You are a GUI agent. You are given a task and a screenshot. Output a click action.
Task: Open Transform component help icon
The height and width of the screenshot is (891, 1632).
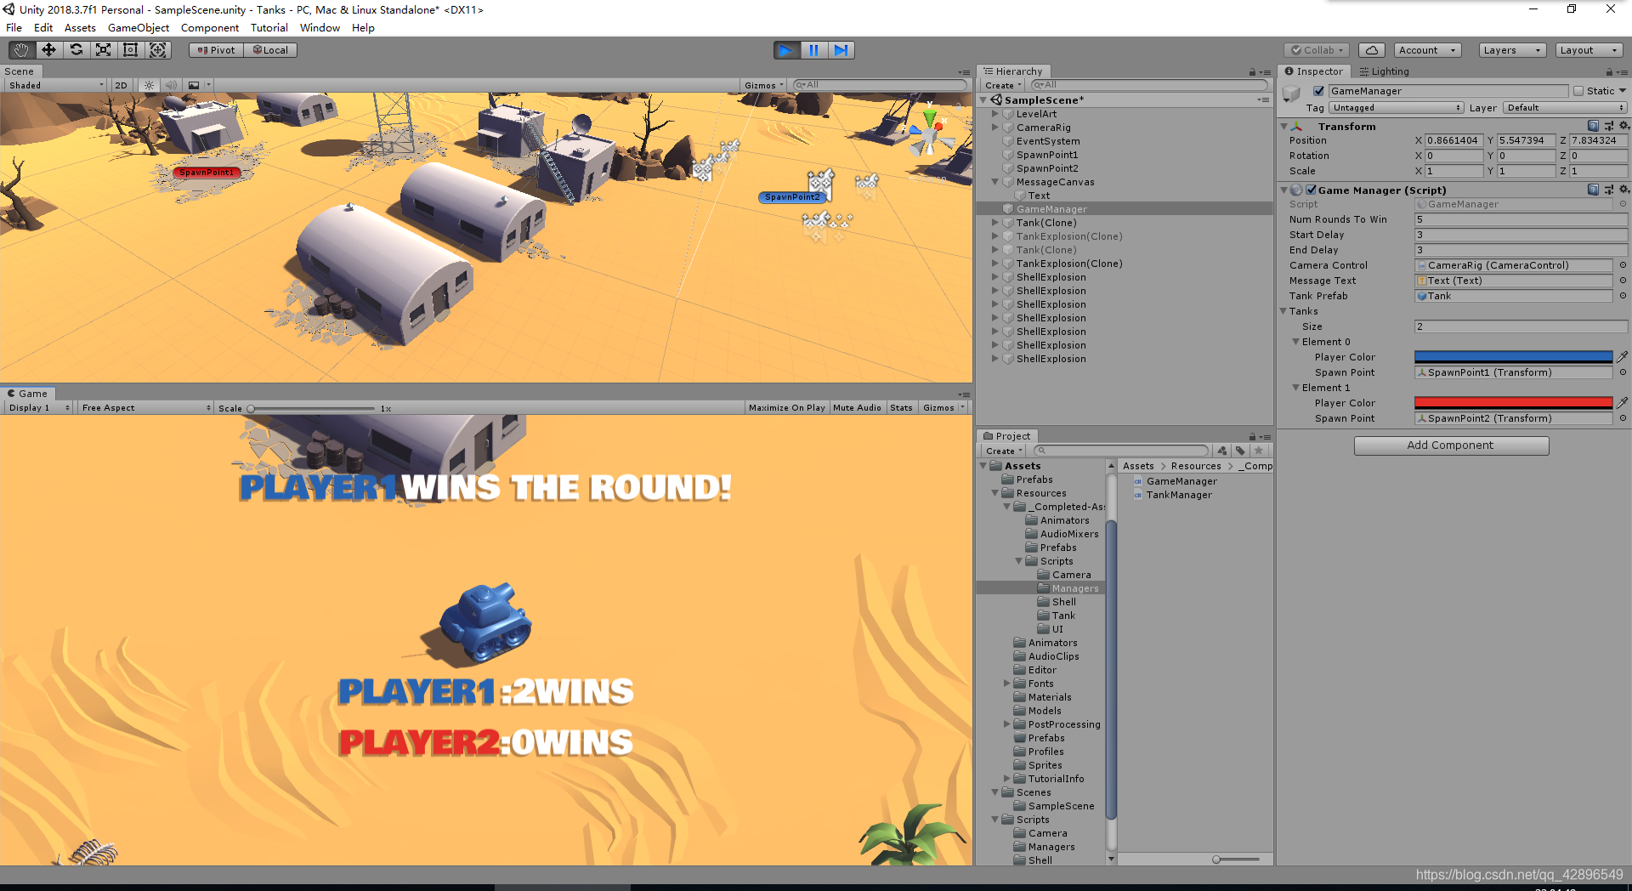click(x=1593, y=126)
